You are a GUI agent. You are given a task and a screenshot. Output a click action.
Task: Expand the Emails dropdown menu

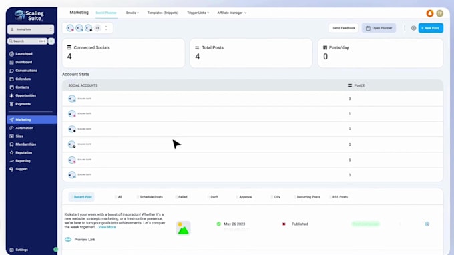[x=132, y=13]
